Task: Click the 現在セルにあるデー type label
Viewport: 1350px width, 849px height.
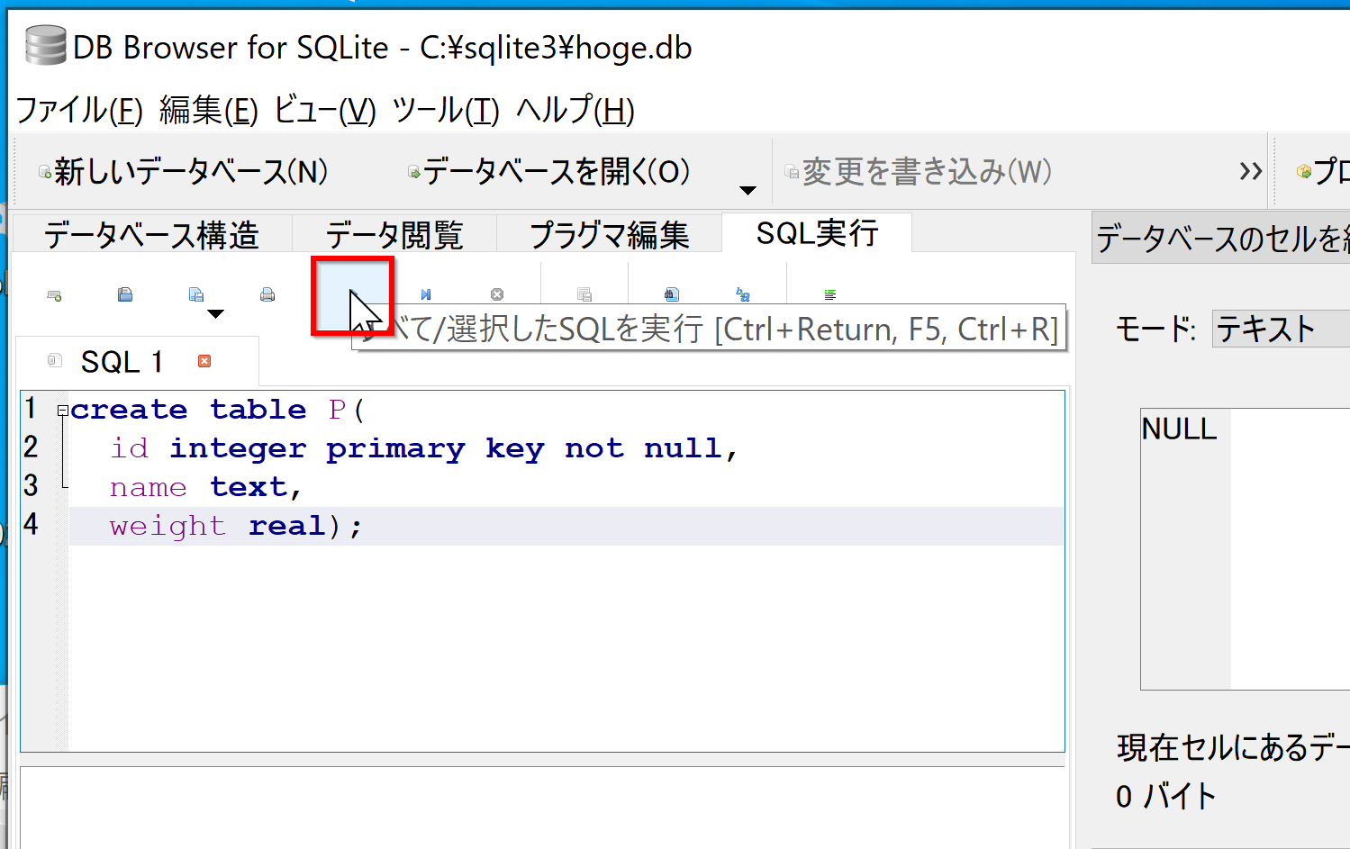Action: click(x=1232, y=747)
